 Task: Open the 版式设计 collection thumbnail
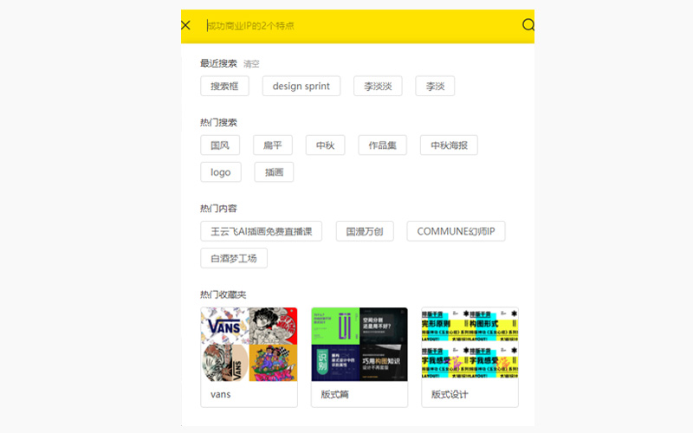point(470,345)
